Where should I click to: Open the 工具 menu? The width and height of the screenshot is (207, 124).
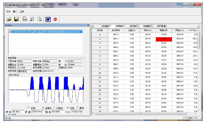(22, 11)
